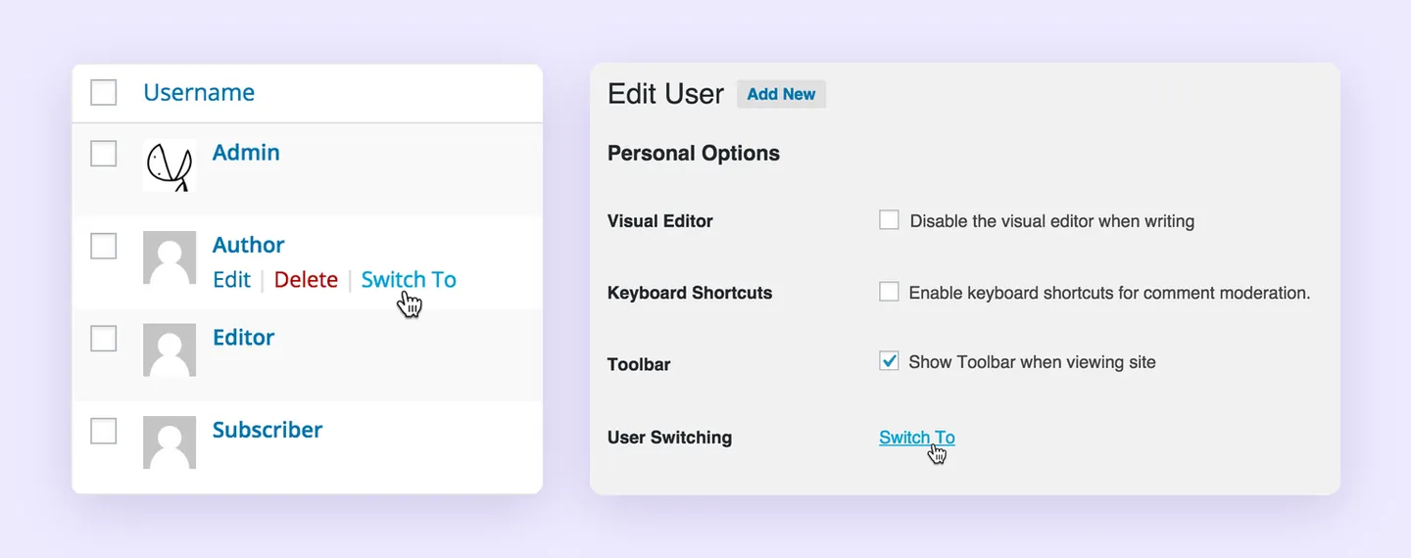Select the Author row checkbox
This screenshot has height=558, width=1411.
[x=104, y=246]
